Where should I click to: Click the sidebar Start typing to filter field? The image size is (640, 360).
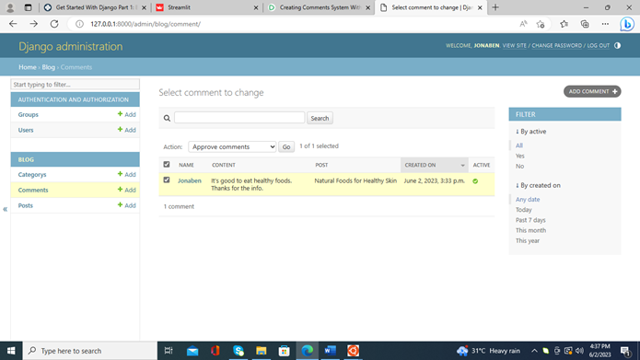76,85
